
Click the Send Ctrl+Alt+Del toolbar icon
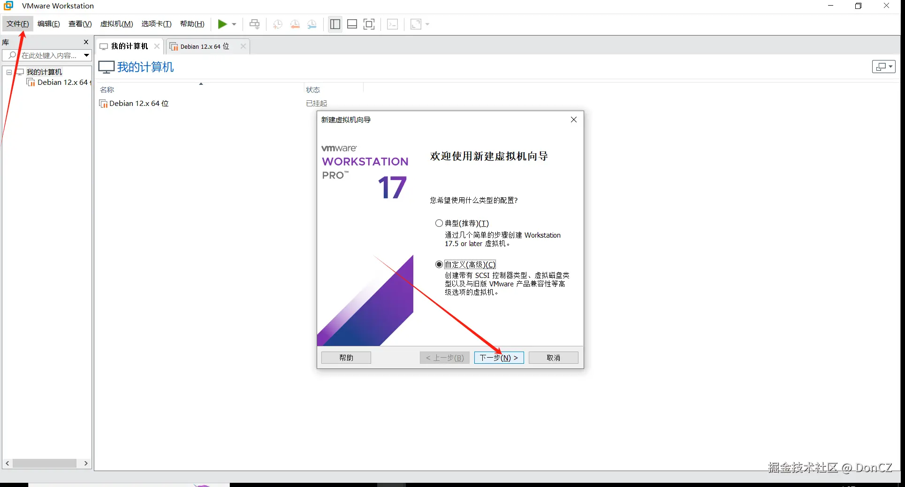254,24
